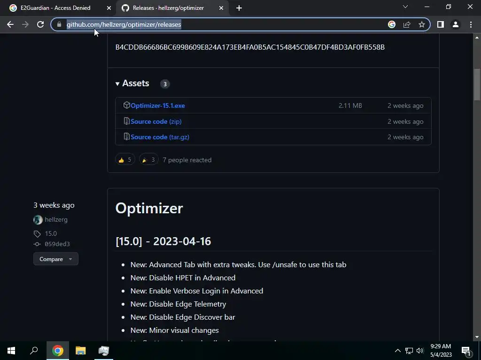
Task: Close the Releases hellzerg/optimizer tab
Action: (x=221, y=8)
